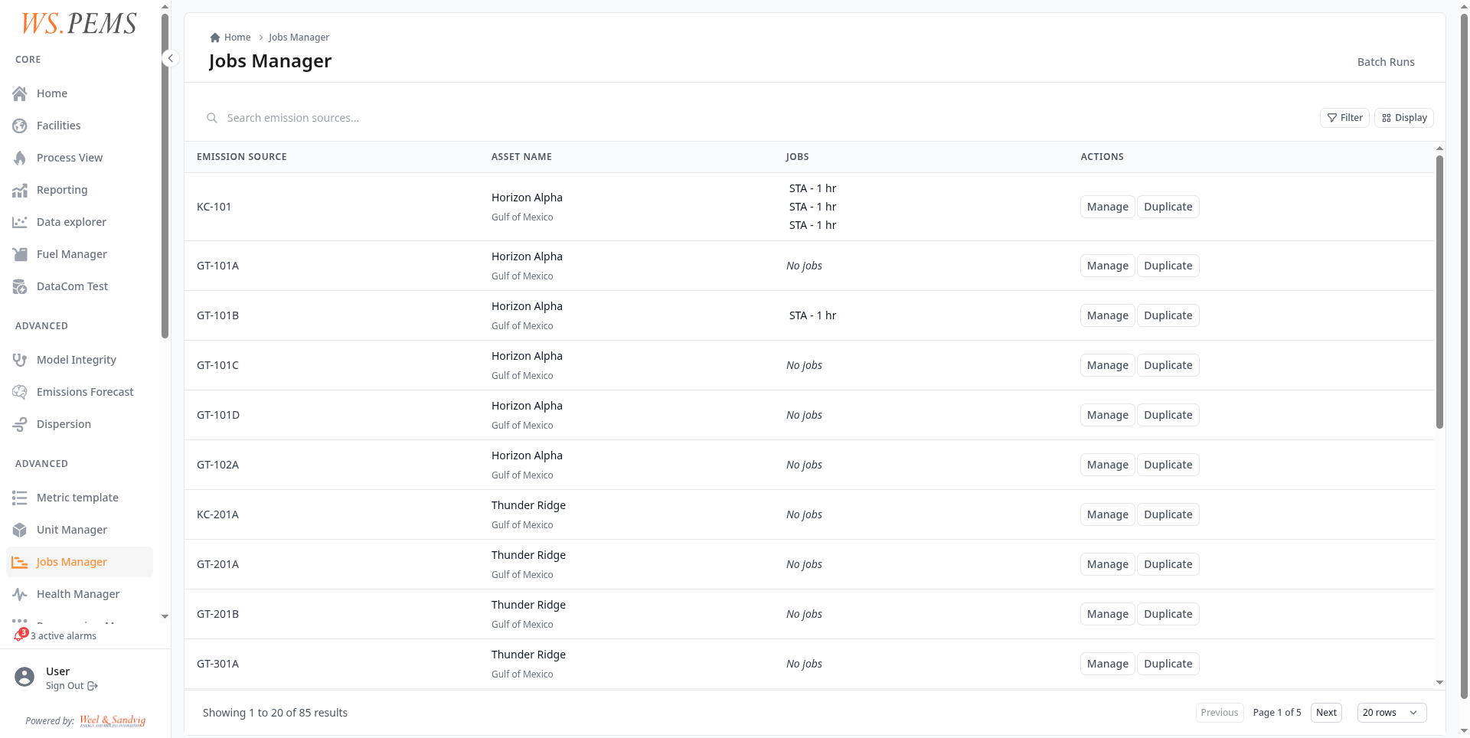Duplicate jobs for GT-101D
The height and width of the screenshot is (738, 1470).
1168,415
